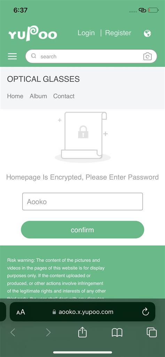Click the globe language icon

(x=148, y=33)
